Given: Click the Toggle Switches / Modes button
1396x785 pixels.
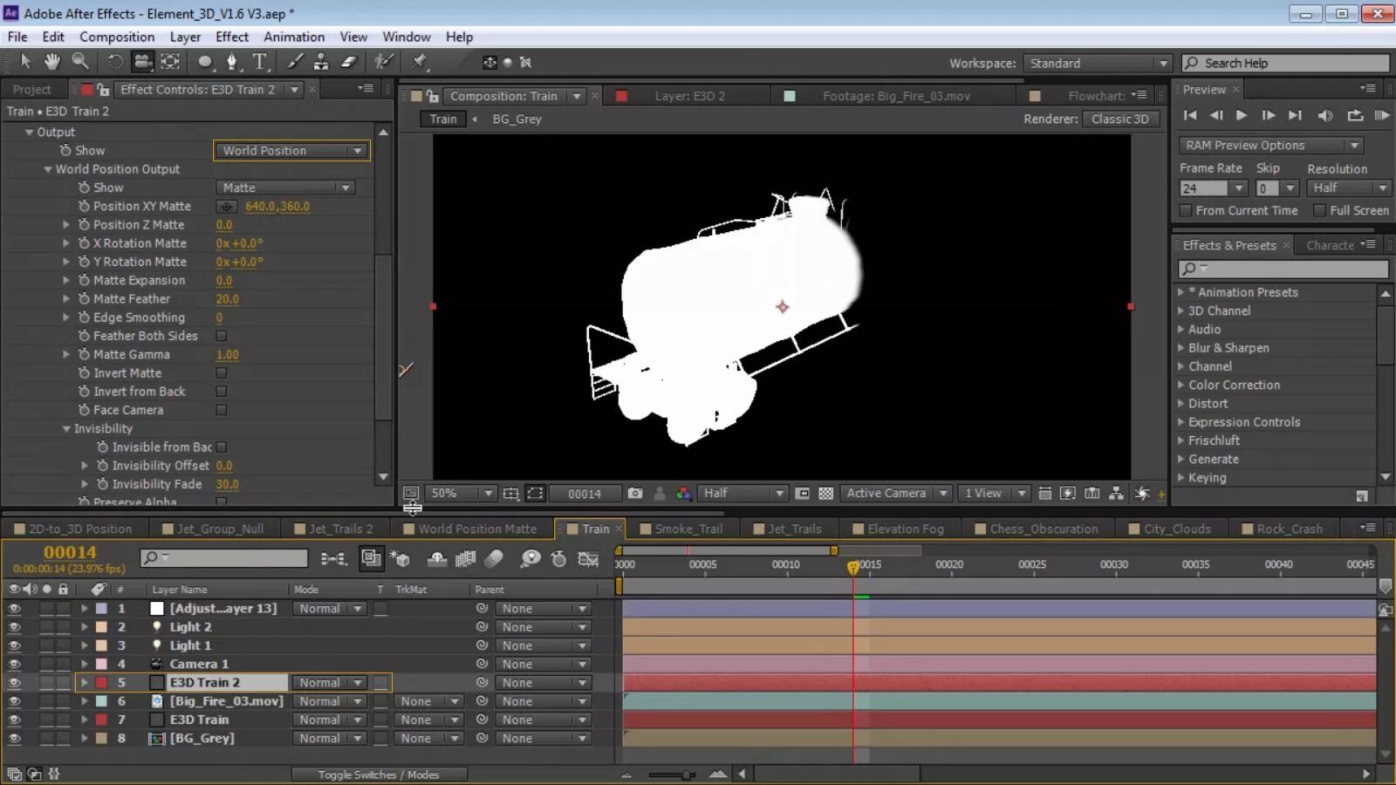Looking at the screenshot, I should (378, 775).
